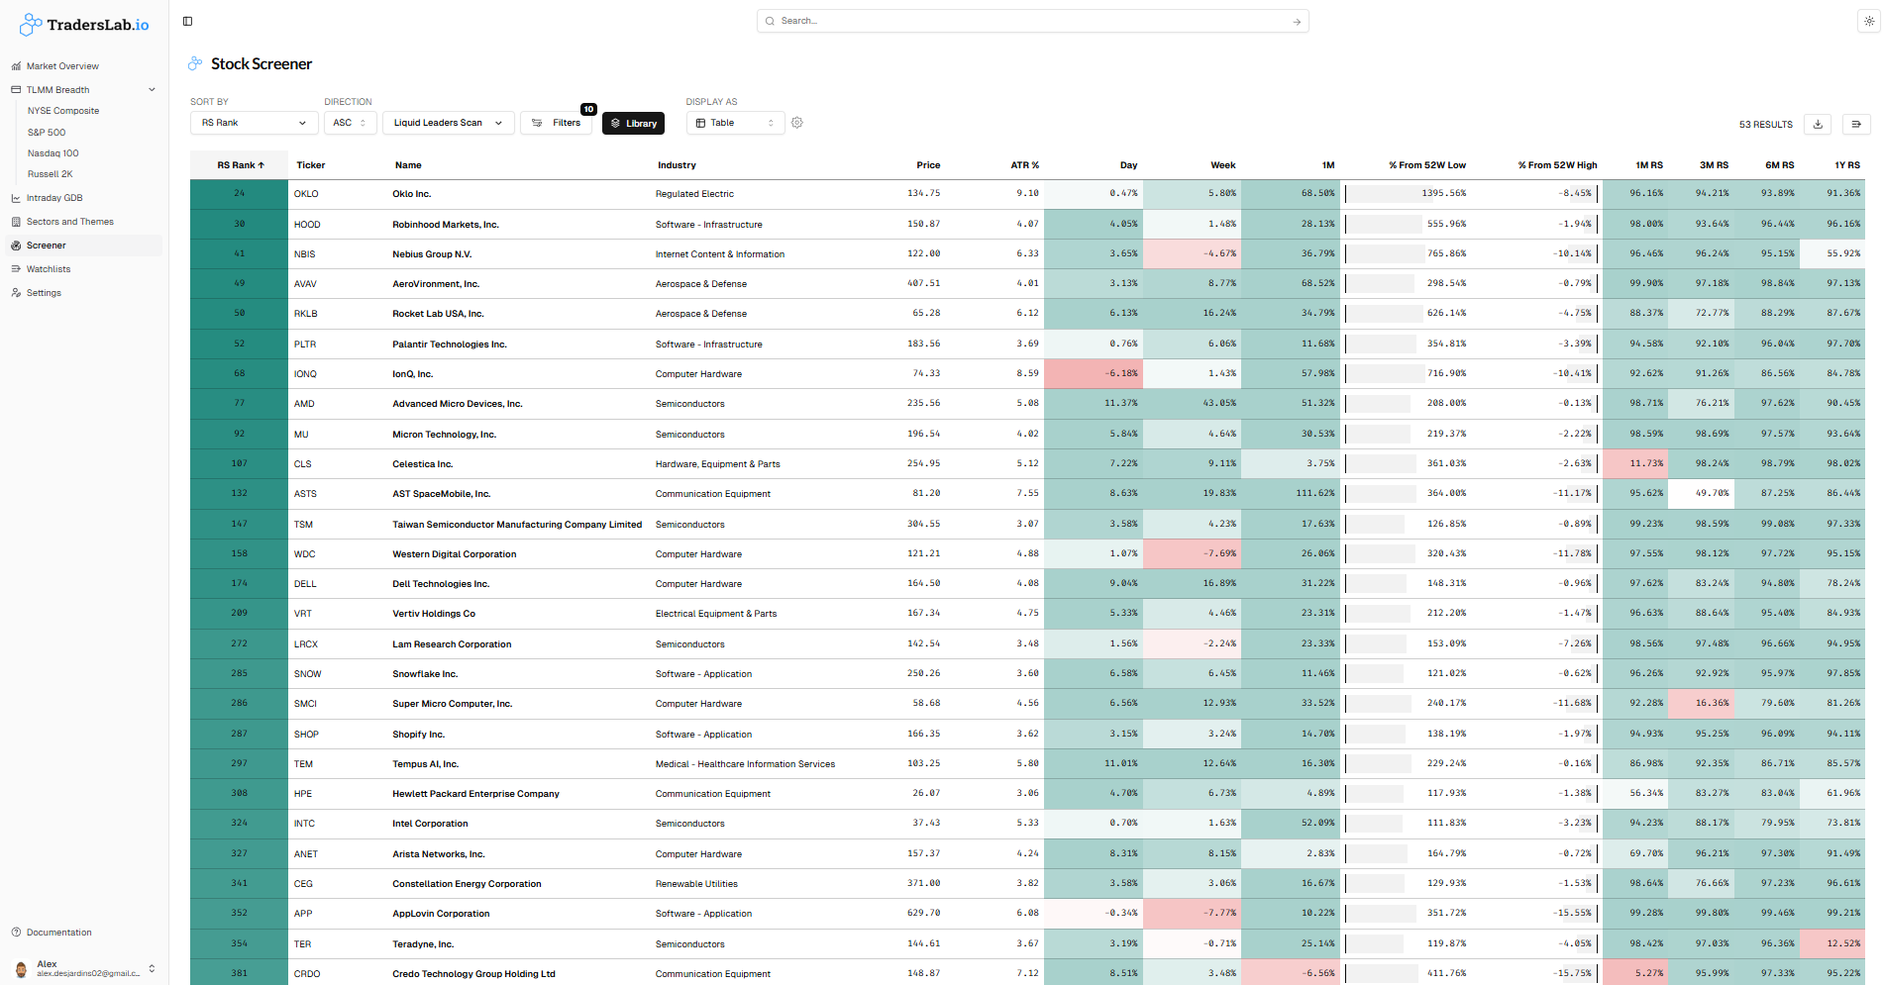Screen dimensions: 1883x985
Task: Open Market Overview page
Action: coord(62,66)
